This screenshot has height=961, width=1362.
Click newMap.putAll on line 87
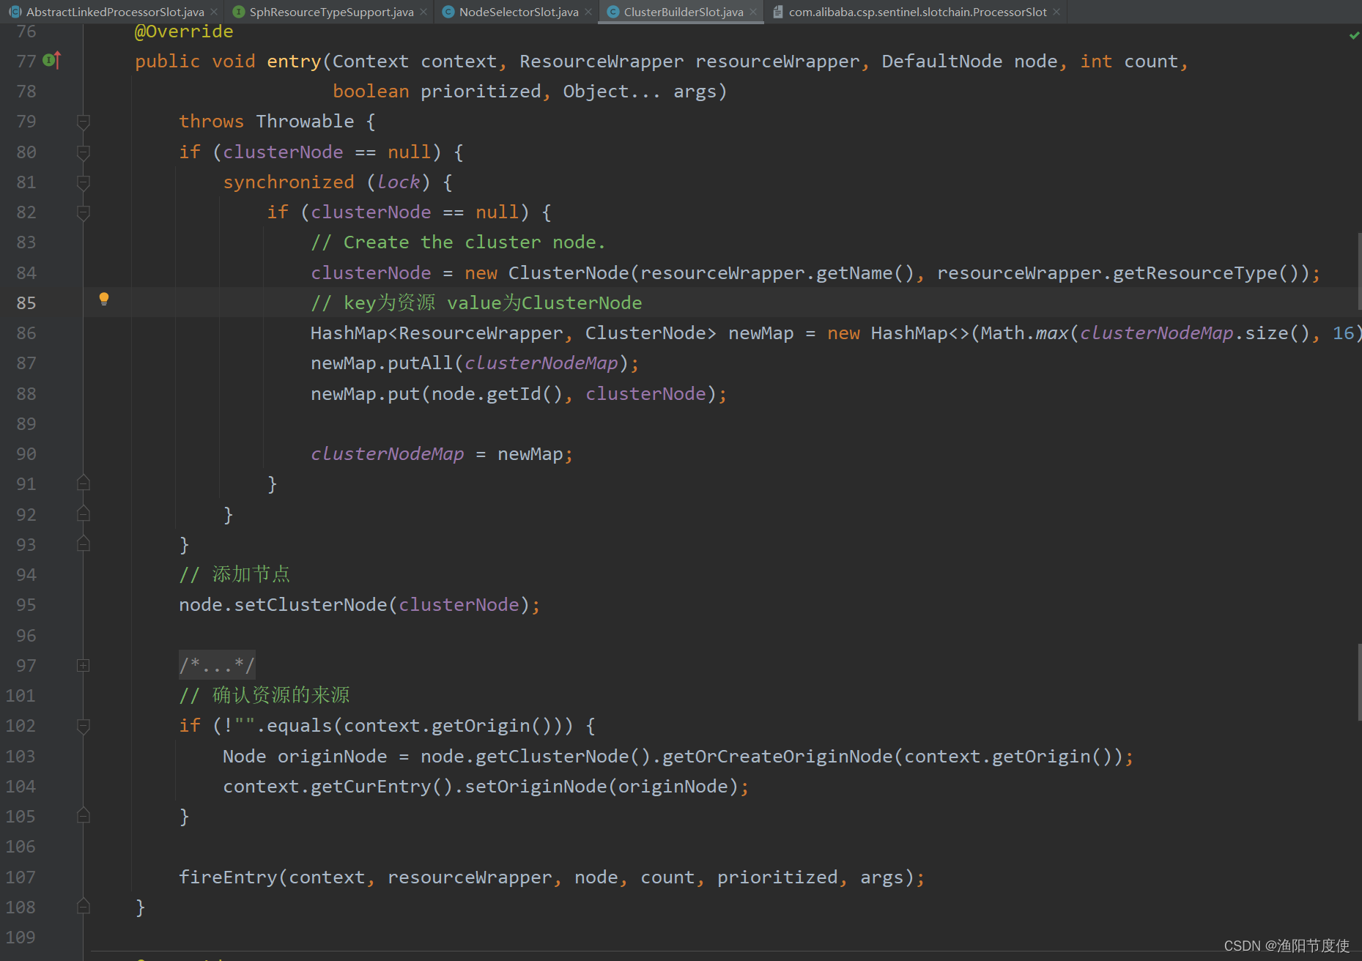point(382,363)
